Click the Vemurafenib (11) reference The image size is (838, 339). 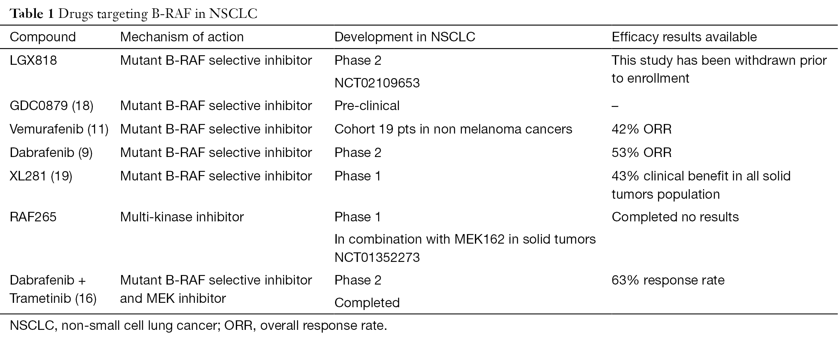[x=59, y=129]
